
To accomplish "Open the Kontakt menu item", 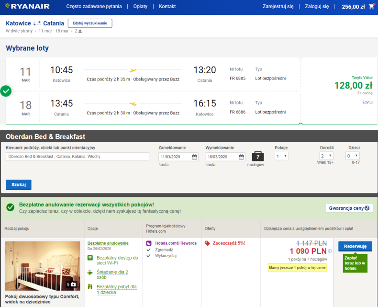I will click(x=167, y=7).
